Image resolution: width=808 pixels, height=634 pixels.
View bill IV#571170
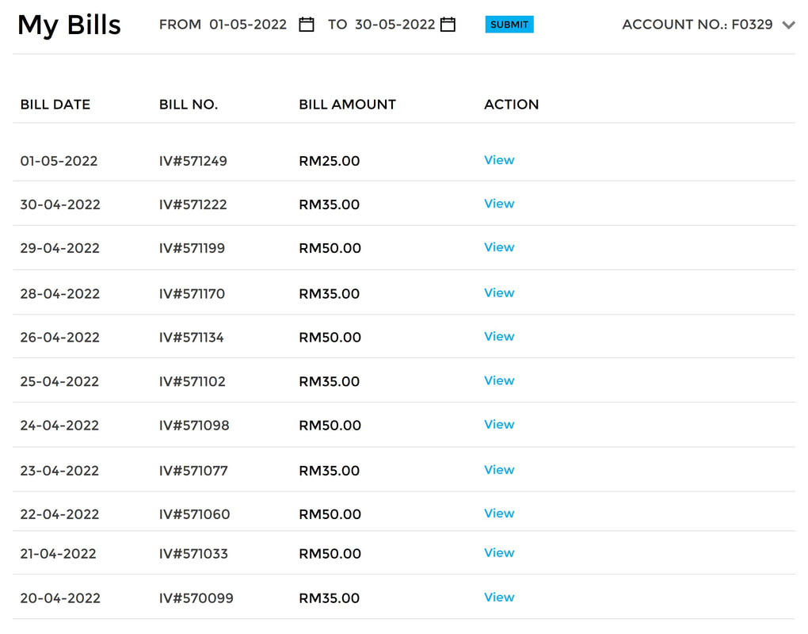coord(499,292)
